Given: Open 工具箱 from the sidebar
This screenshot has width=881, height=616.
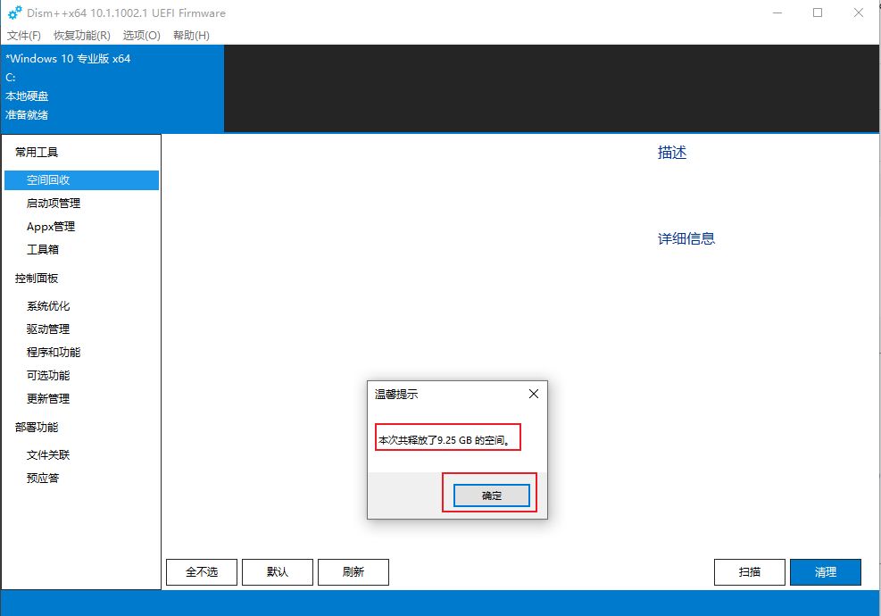Looking at the screenshot, I should (x=43, y=250).
